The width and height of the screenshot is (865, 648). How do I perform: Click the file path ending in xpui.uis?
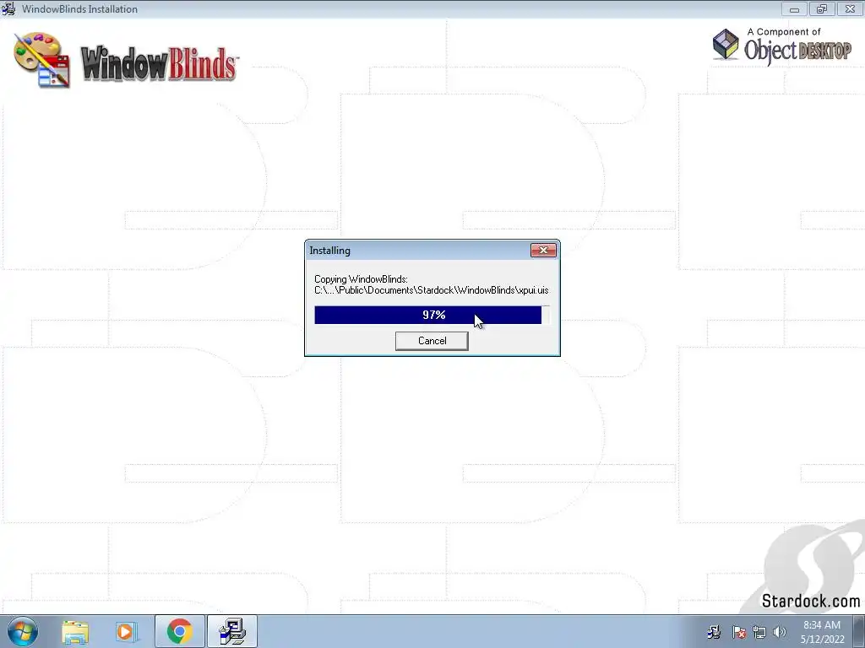tap(432, 290)
